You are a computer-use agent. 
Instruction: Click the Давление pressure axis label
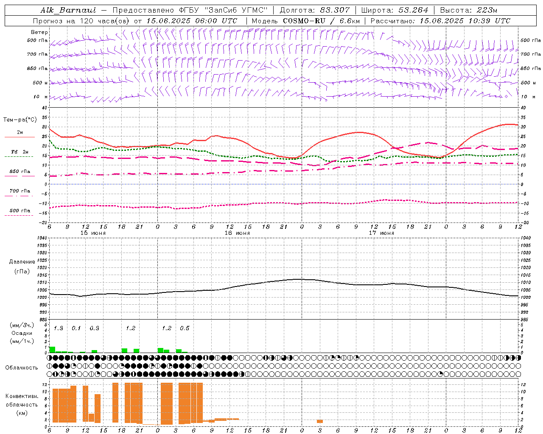click(x=22, y=262)
